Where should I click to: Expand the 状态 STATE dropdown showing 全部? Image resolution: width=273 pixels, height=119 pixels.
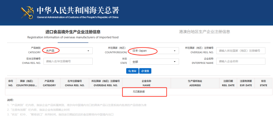154,62
